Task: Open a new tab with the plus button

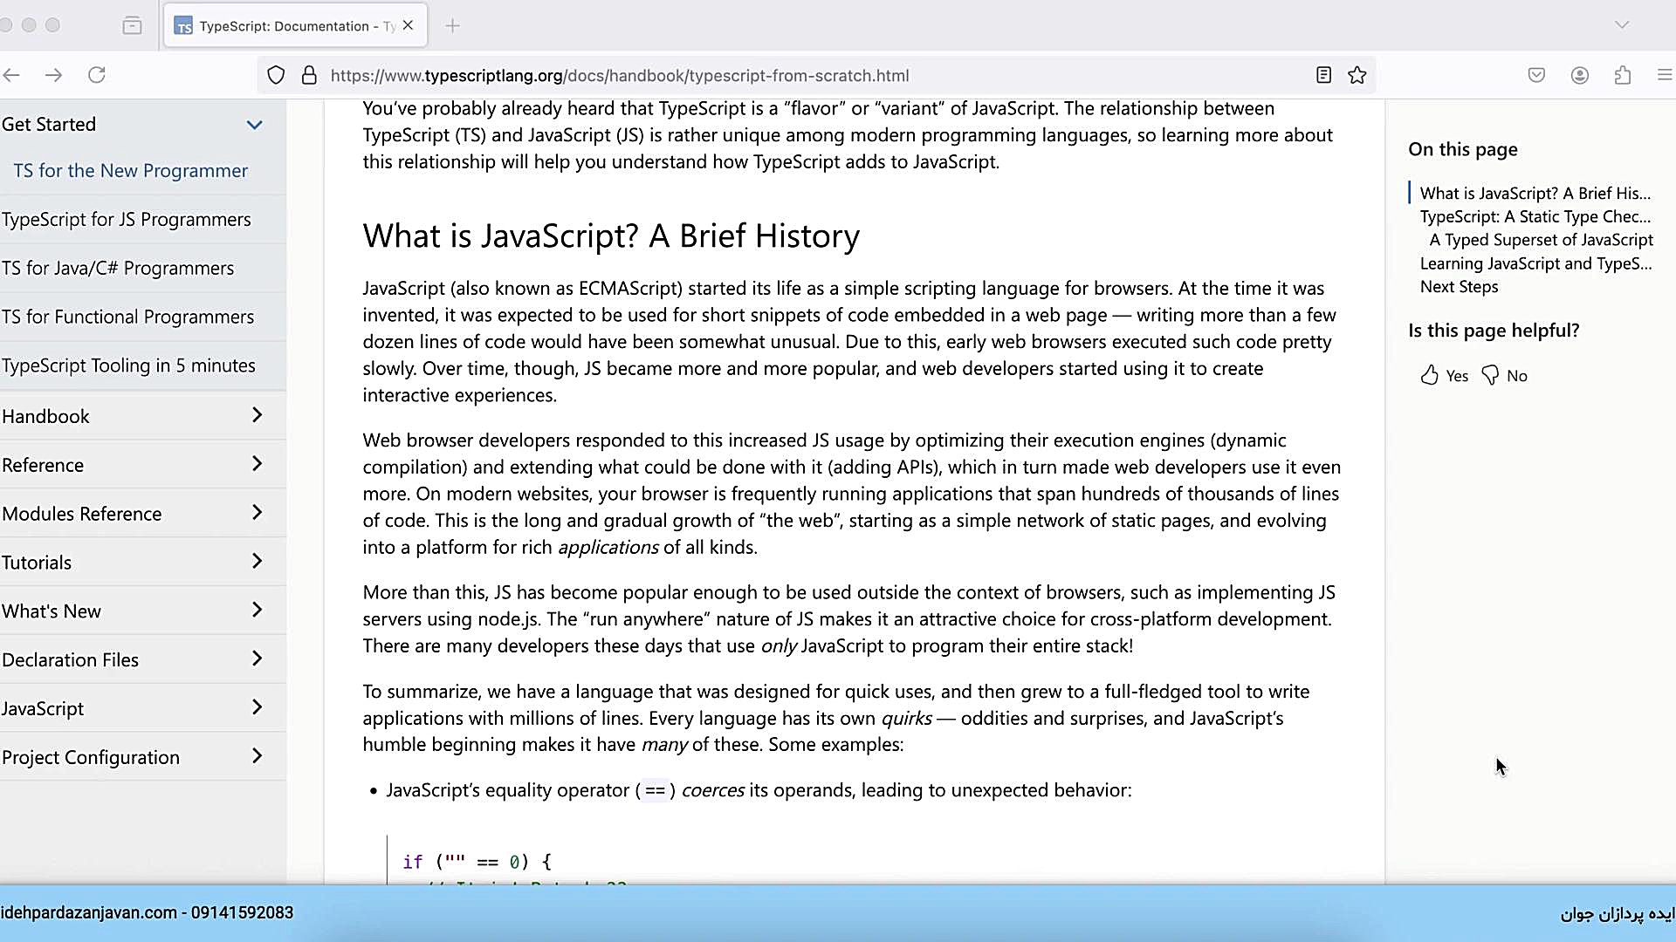Action: [x=452, y=25]
